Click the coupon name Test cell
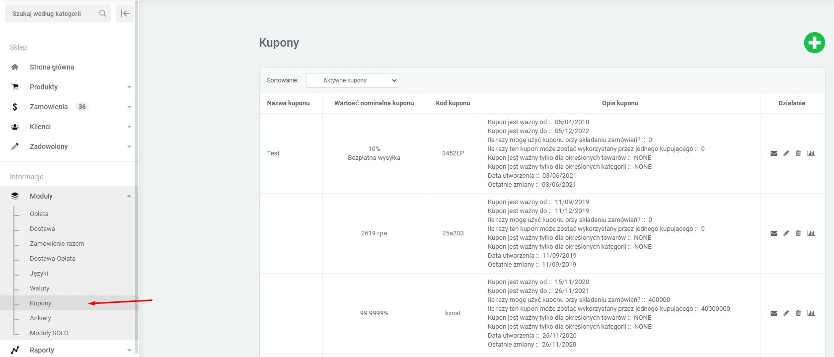This screenshot has height=357, width=834. pyautogui.click(x=273, y=153)
